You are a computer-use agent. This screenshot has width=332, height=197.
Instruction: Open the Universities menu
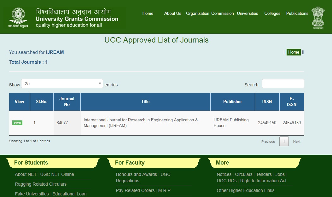(x=248, y=13)
